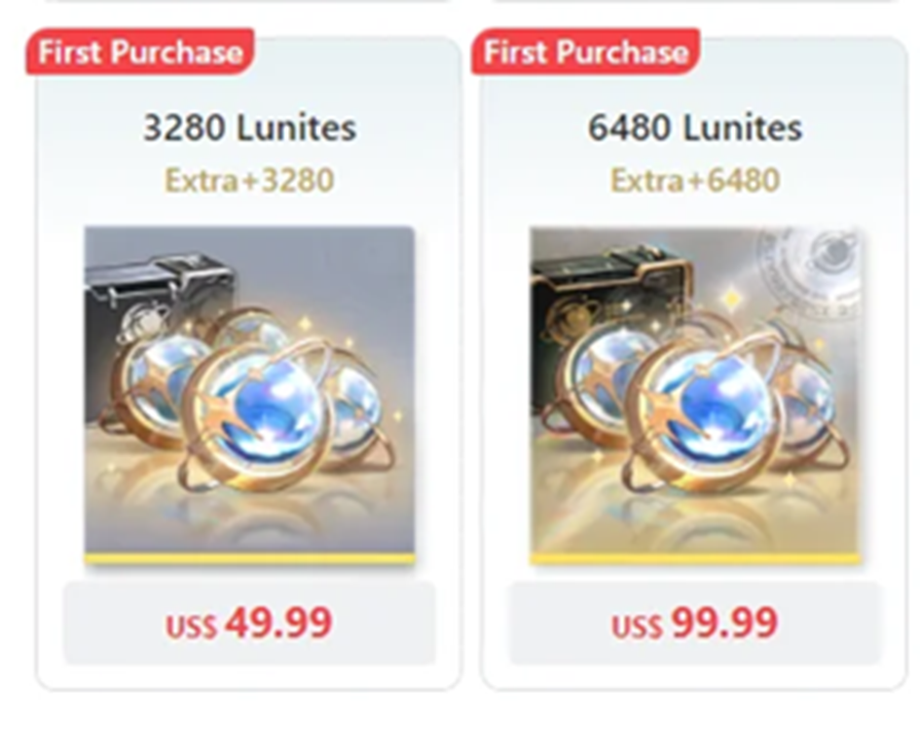Click the First Purchase badge on 3280 pack

click(139, 52)
